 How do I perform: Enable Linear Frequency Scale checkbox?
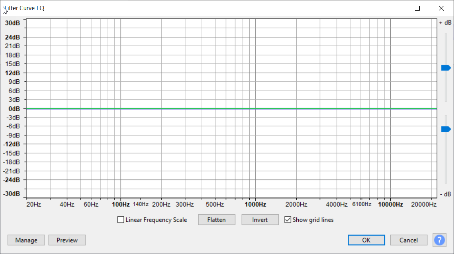(121, 220)
